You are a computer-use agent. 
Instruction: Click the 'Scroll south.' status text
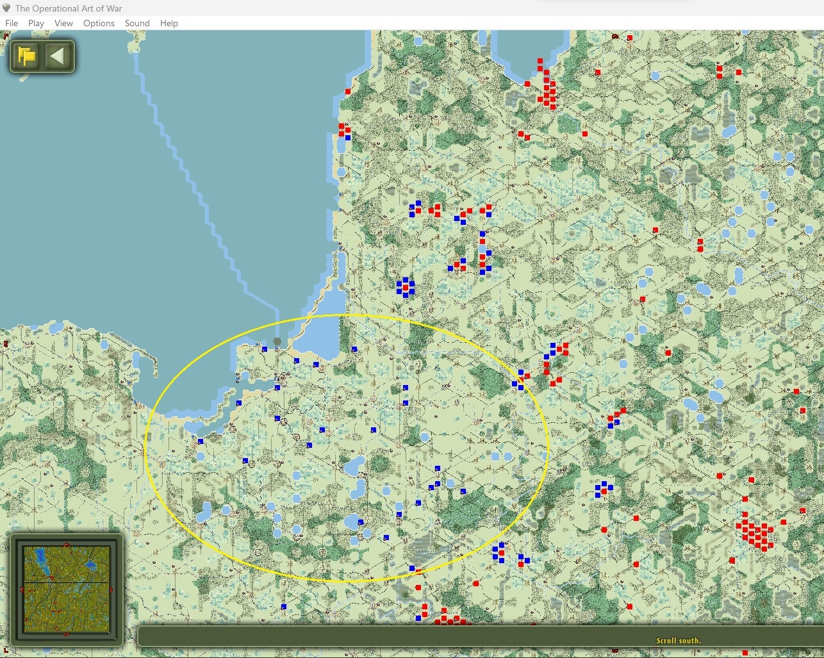coord(678,640)
